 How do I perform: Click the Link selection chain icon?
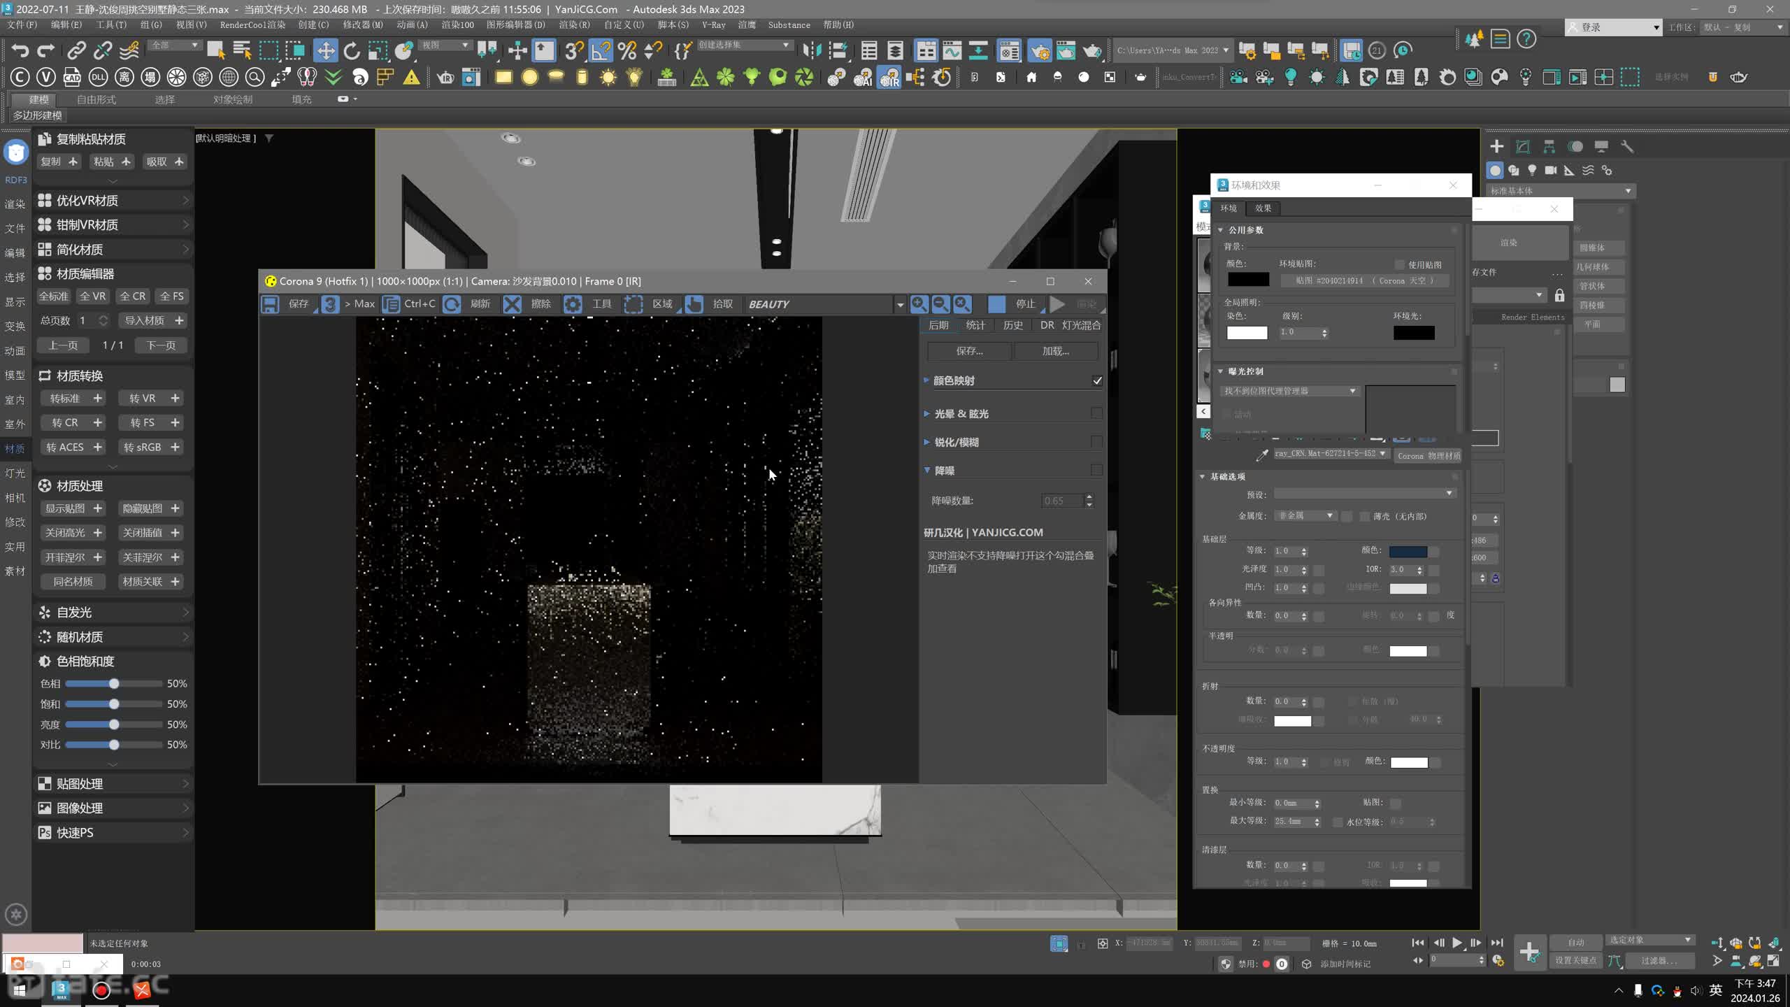(x=76, y=50)
